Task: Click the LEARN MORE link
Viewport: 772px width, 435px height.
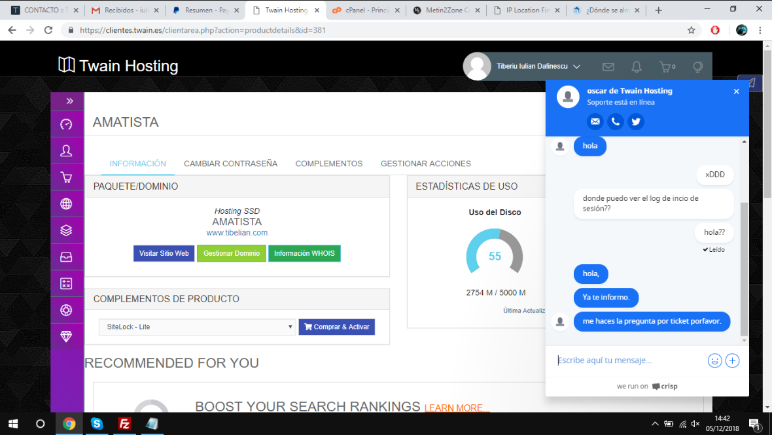Action: [x=457, y=408]
